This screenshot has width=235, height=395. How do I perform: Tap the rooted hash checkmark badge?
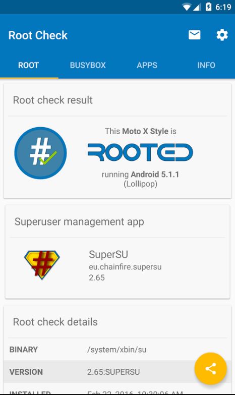click(x=40, y=153)
